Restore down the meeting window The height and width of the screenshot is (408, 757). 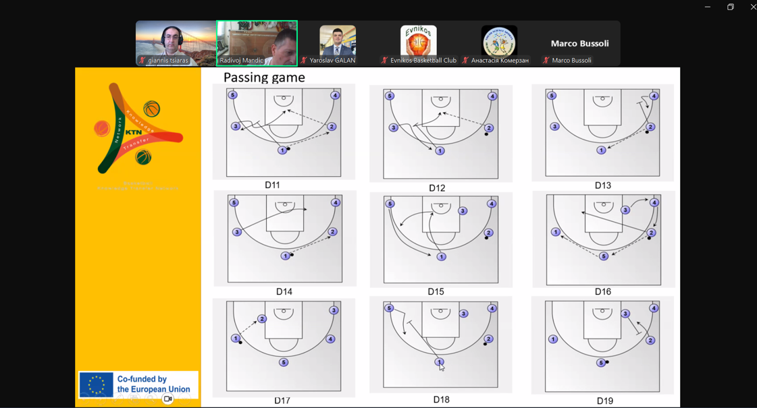pyautogui.click(x=730, y=7)
